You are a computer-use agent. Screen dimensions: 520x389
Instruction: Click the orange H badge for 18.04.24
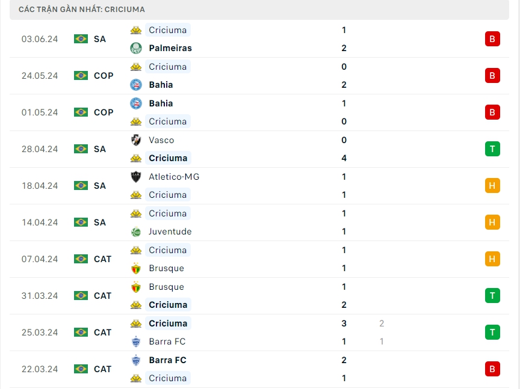click(492, 186)
